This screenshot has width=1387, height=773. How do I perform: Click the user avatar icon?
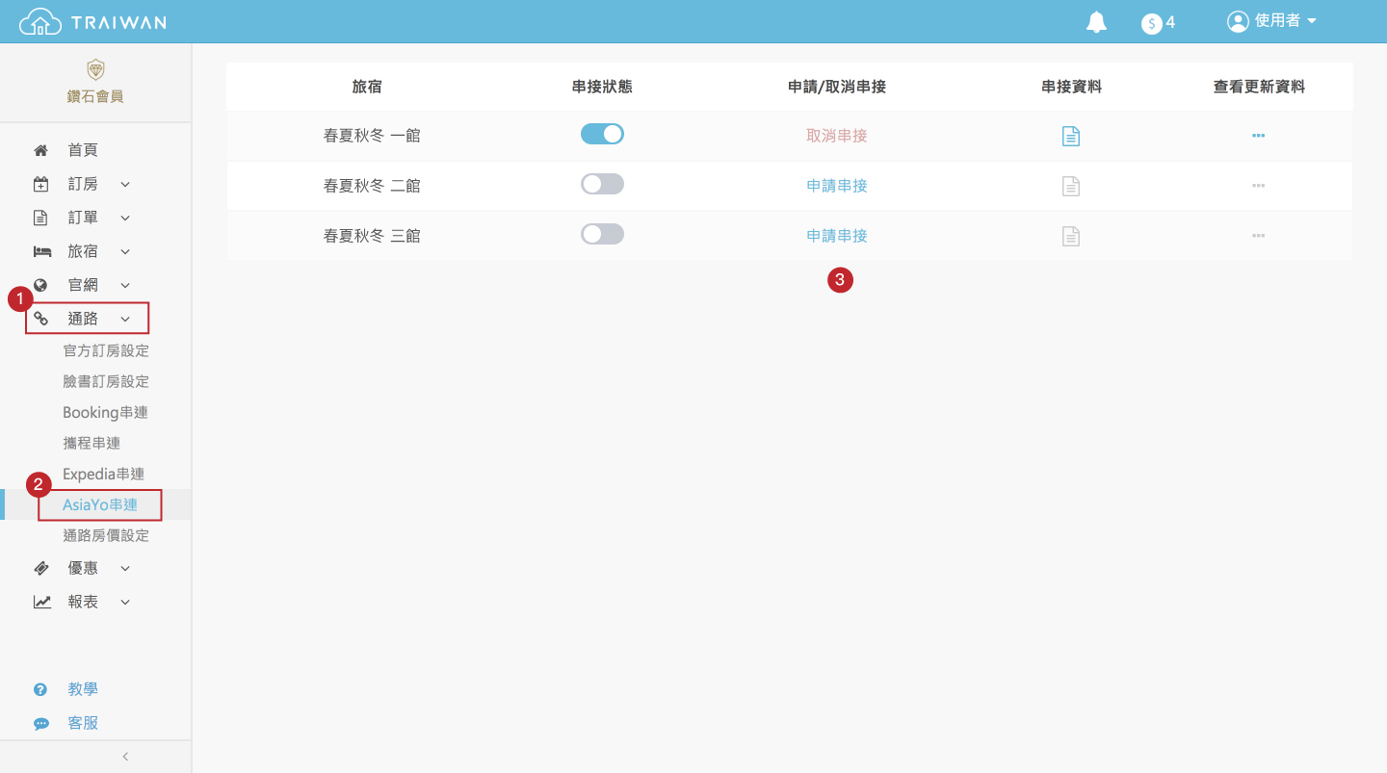[1238, 21]
